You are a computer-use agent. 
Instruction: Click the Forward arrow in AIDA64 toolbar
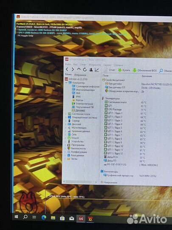73,69
